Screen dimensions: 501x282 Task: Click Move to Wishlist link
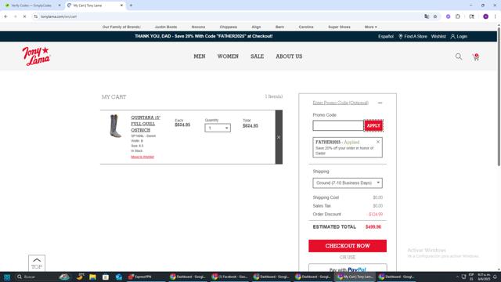[x=142, y=157]
